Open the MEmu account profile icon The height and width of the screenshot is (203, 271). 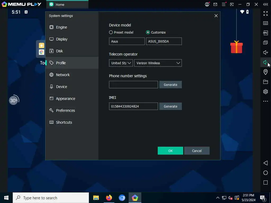pyautogui.click(x=207, y=4)
